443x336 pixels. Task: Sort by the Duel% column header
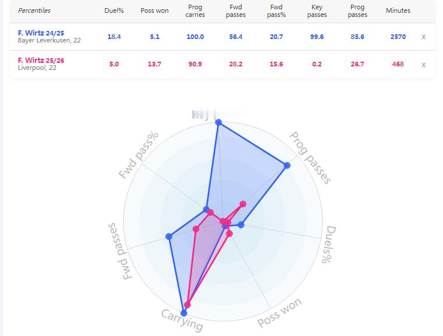114,10
